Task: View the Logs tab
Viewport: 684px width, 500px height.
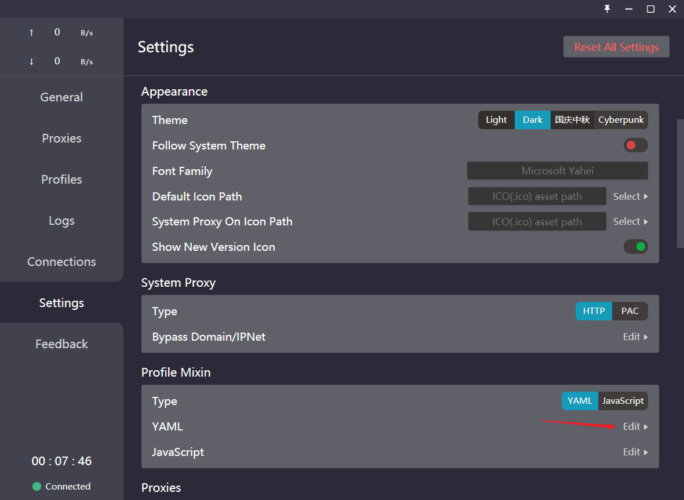Action: coord(61,221)
